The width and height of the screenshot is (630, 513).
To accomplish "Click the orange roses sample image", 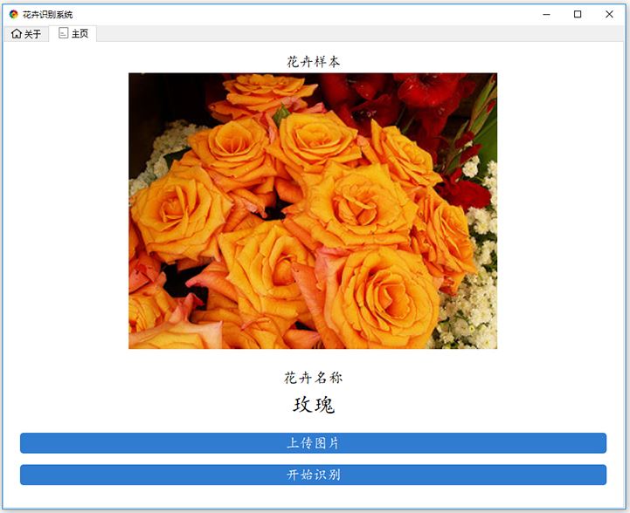I will (313, 210).
